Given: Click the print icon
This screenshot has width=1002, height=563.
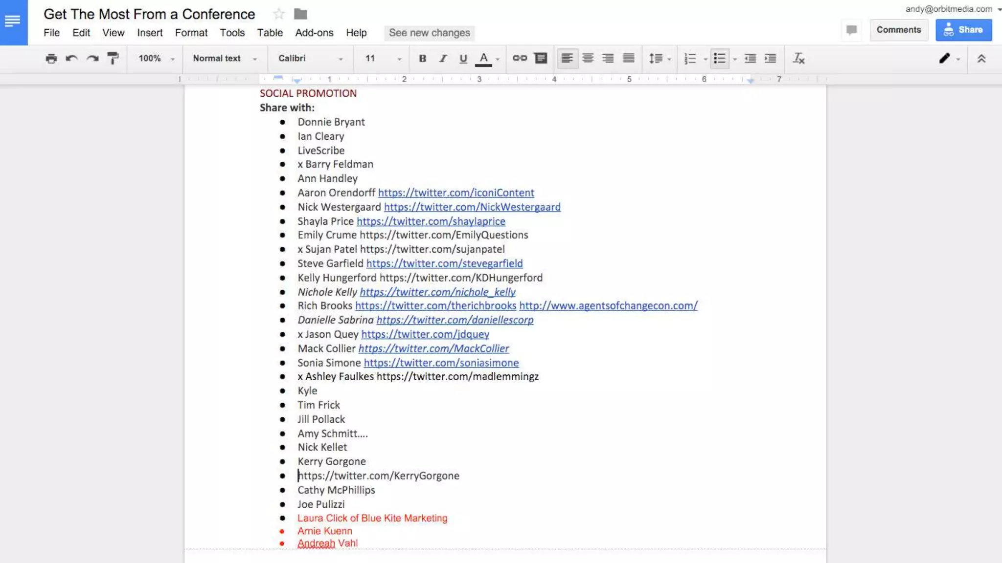Looking at the screenshot, I should click(x=51, y=59).
